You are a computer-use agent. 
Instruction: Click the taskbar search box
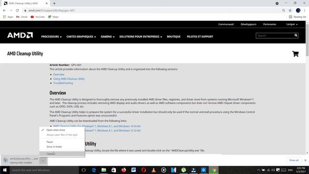(x=44, y=170)
